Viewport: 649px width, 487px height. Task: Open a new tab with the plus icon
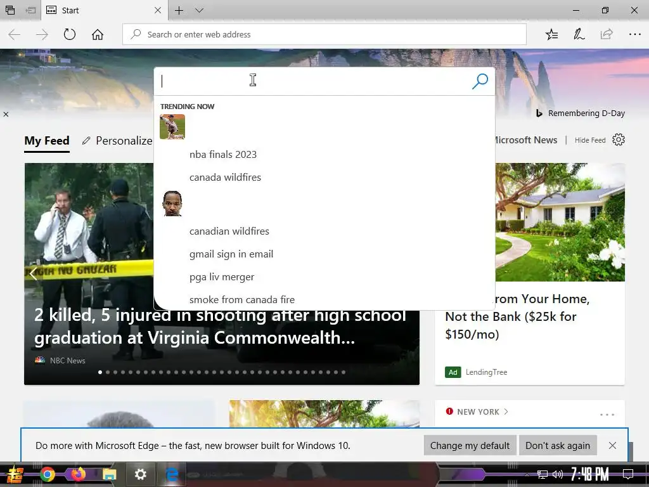[179, 10]
